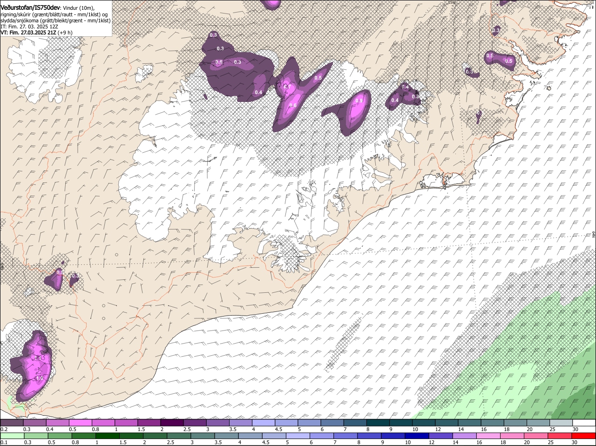Select the rain legend swatch labeled 4
Screen dimensions: 596x446
coord(251,436)
